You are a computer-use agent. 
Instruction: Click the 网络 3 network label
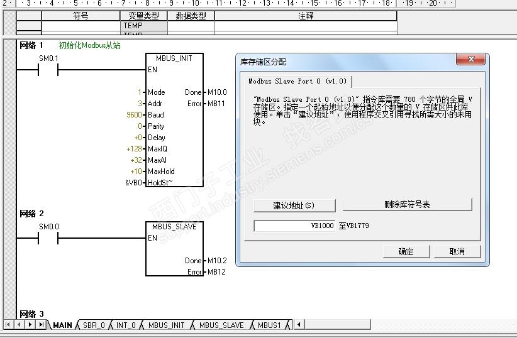tap(31, 313)
